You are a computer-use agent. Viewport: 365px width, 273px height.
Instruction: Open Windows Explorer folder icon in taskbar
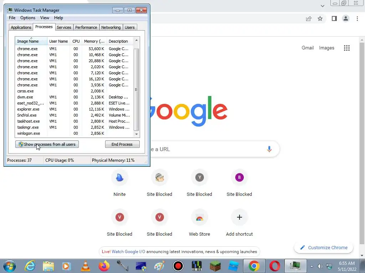coord(48,266)
